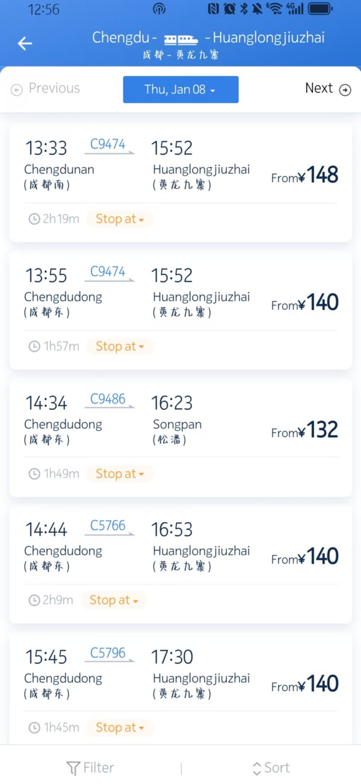
Task: Tap the back arrow icon
Action: [25, 43]
